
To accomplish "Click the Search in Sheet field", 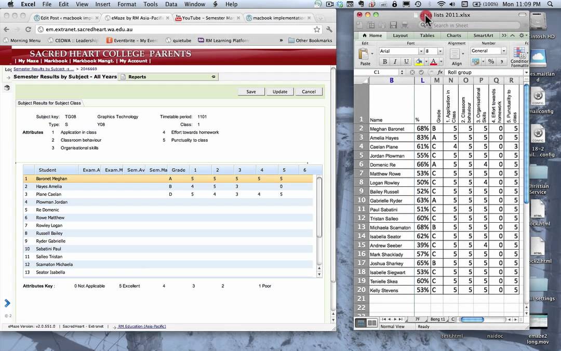I will 470,25.
